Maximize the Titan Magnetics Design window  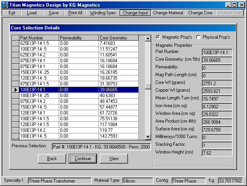[x=234, y=5]
